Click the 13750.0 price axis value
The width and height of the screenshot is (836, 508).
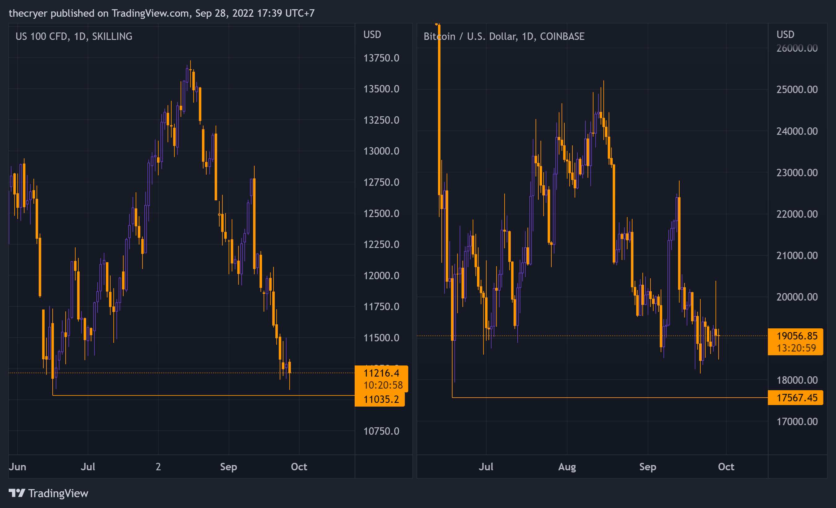pos(381,58)
